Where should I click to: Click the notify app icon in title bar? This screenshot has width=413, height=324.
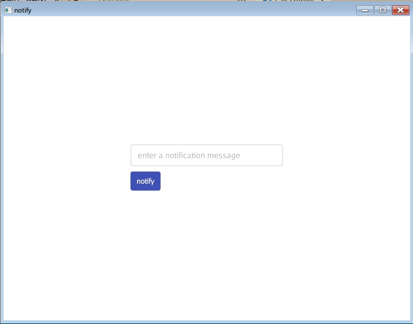(8, 10)
